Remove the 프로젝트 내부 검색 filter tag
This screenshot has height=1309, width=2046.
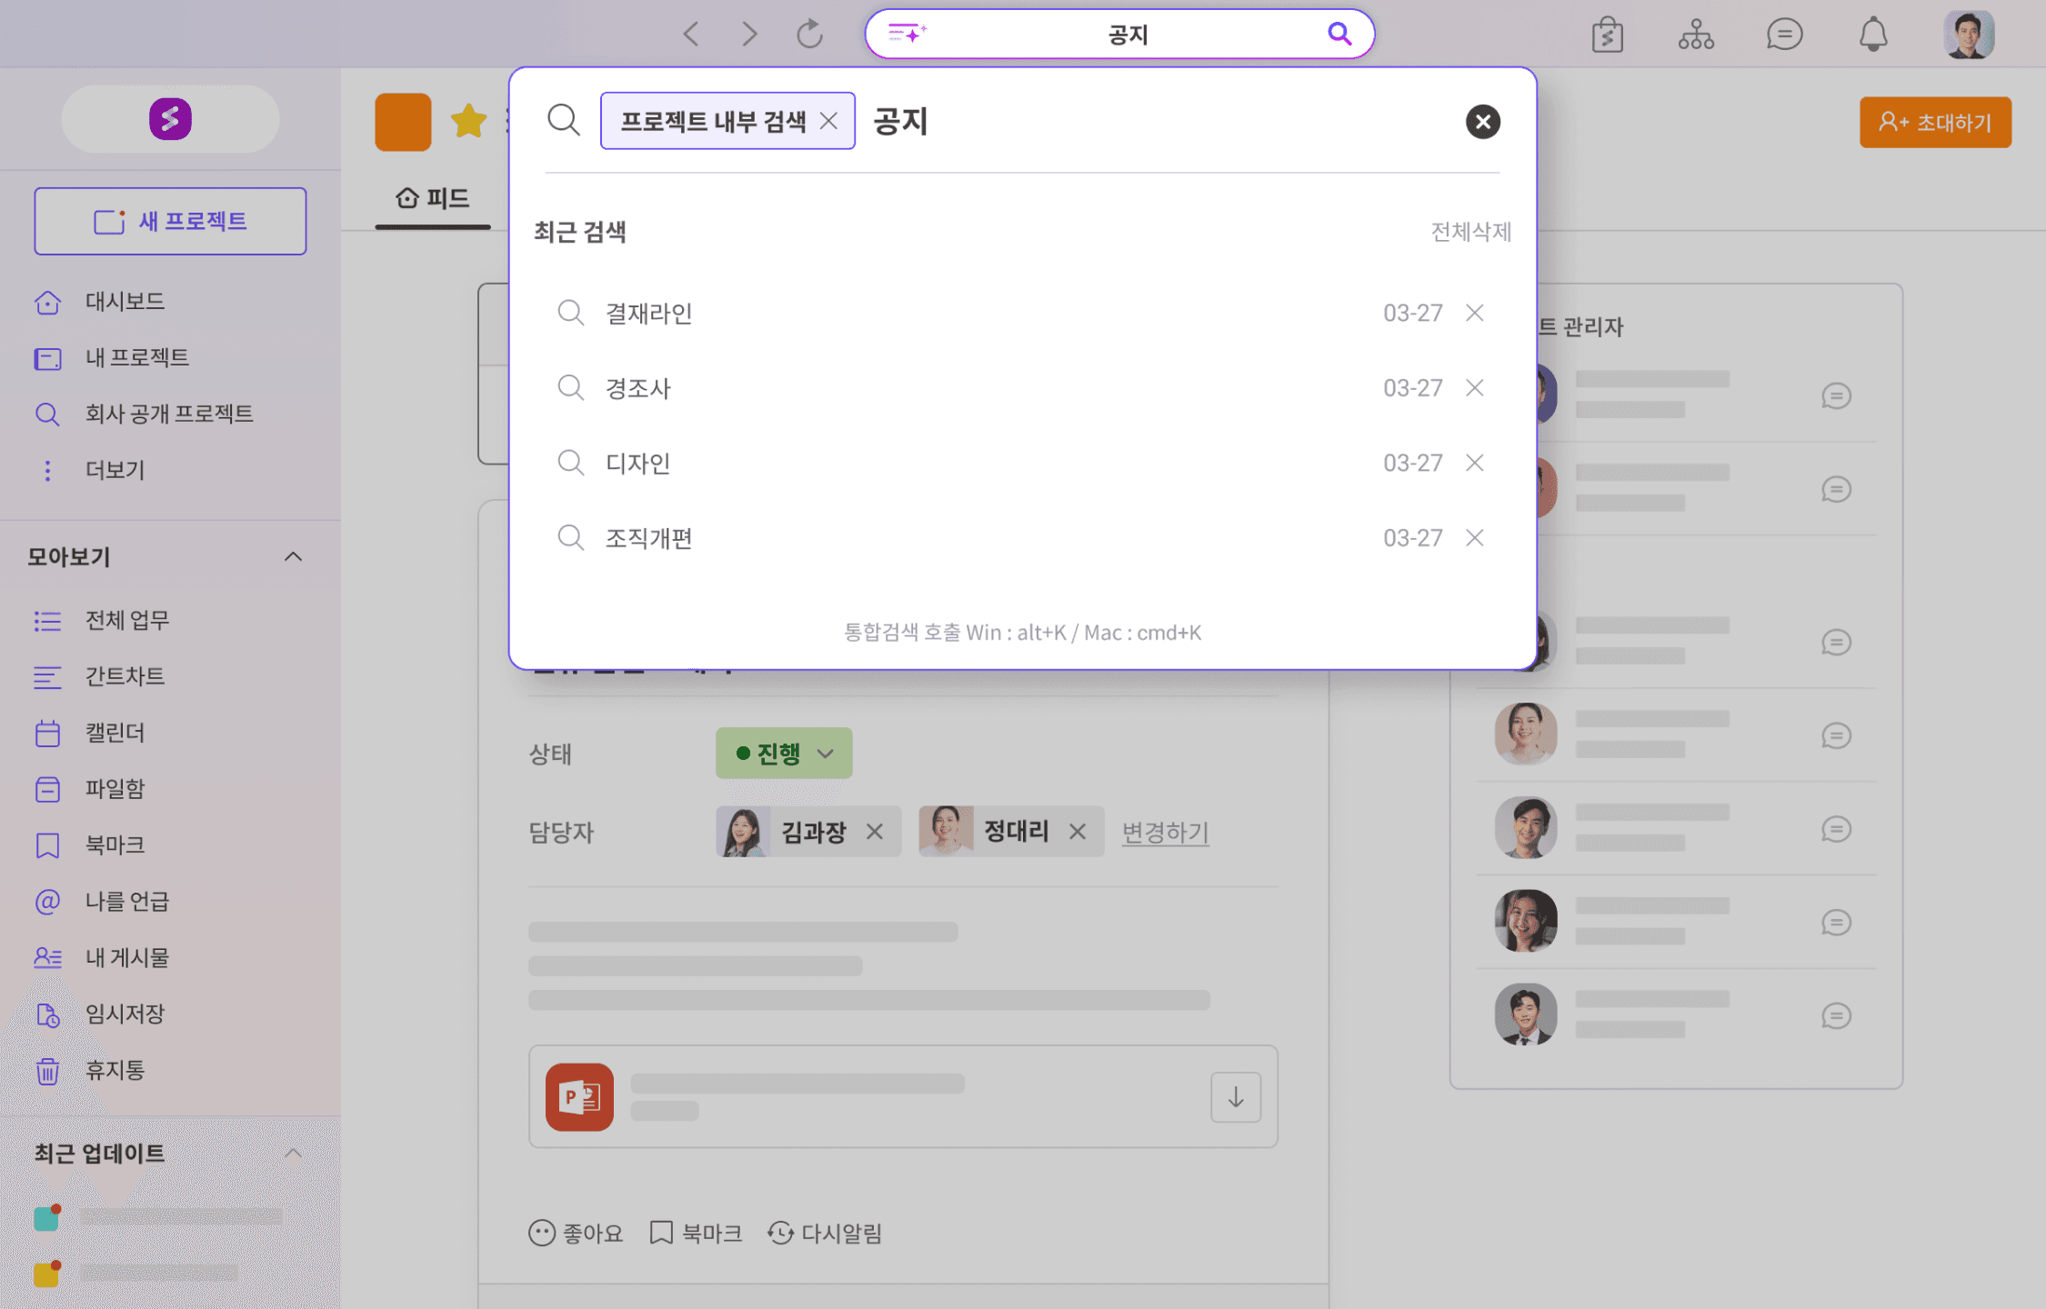coord(828,121)
